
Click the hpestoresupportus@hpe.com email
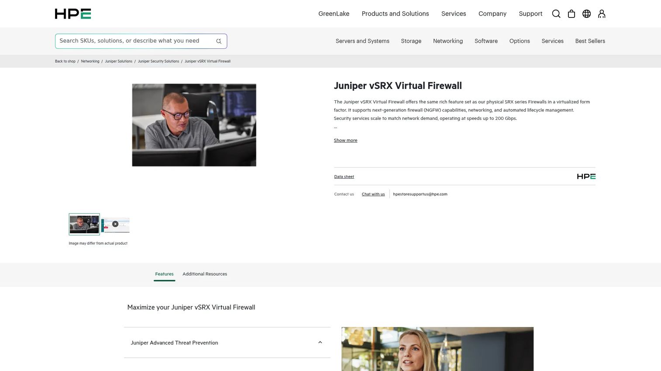pos(420,194)
